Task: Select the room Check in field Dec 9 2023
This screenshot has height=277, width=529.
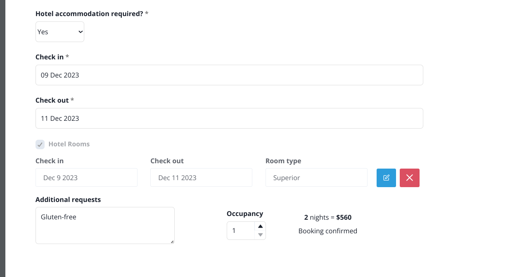Action: (86, 178)
